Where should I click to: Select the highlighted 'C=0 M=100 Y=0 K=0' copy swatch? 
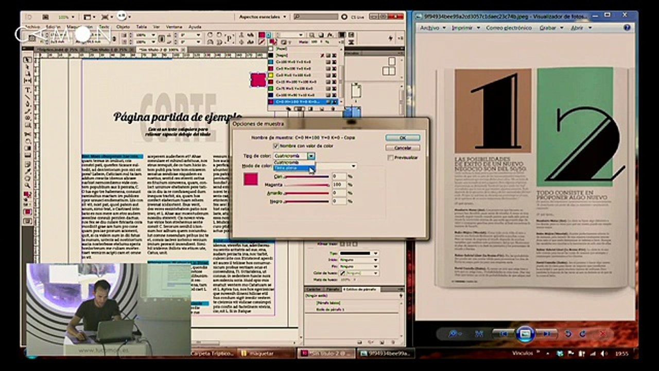click(x=303, y=102)
